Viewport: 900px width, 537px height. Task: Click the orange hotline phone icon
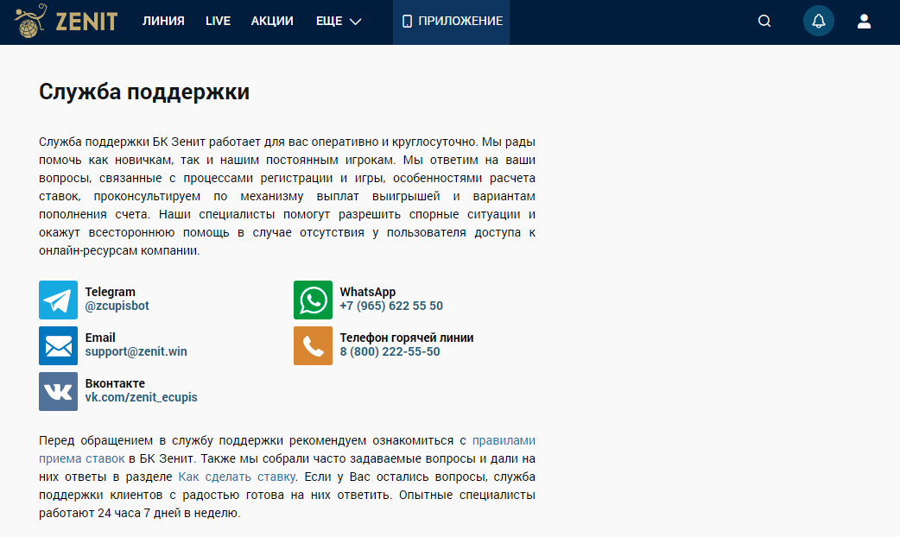[x=313, y=346]
